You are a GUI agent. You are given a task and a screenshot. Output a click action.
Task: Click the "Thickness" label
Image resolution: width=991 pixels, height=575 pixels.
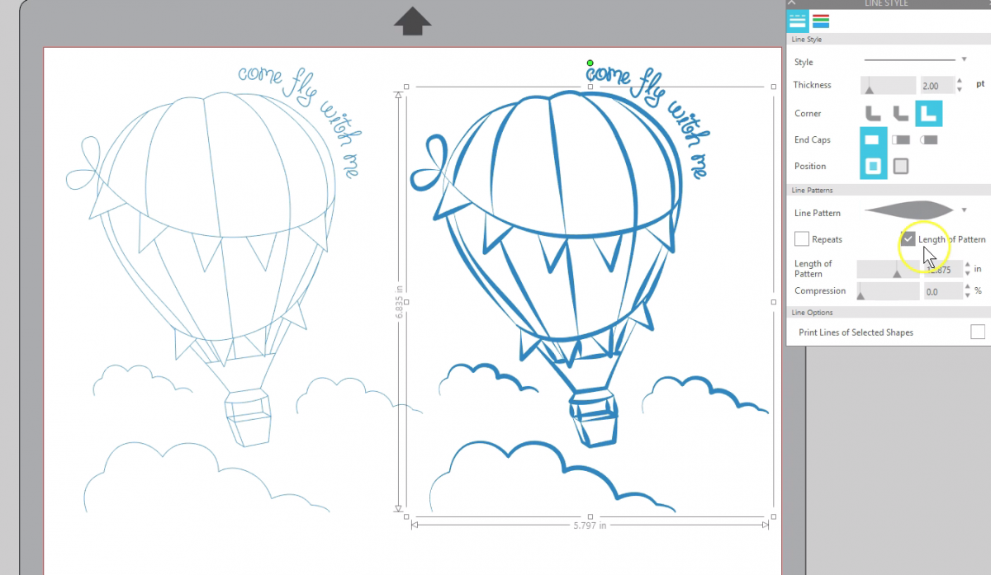point(812,85)
